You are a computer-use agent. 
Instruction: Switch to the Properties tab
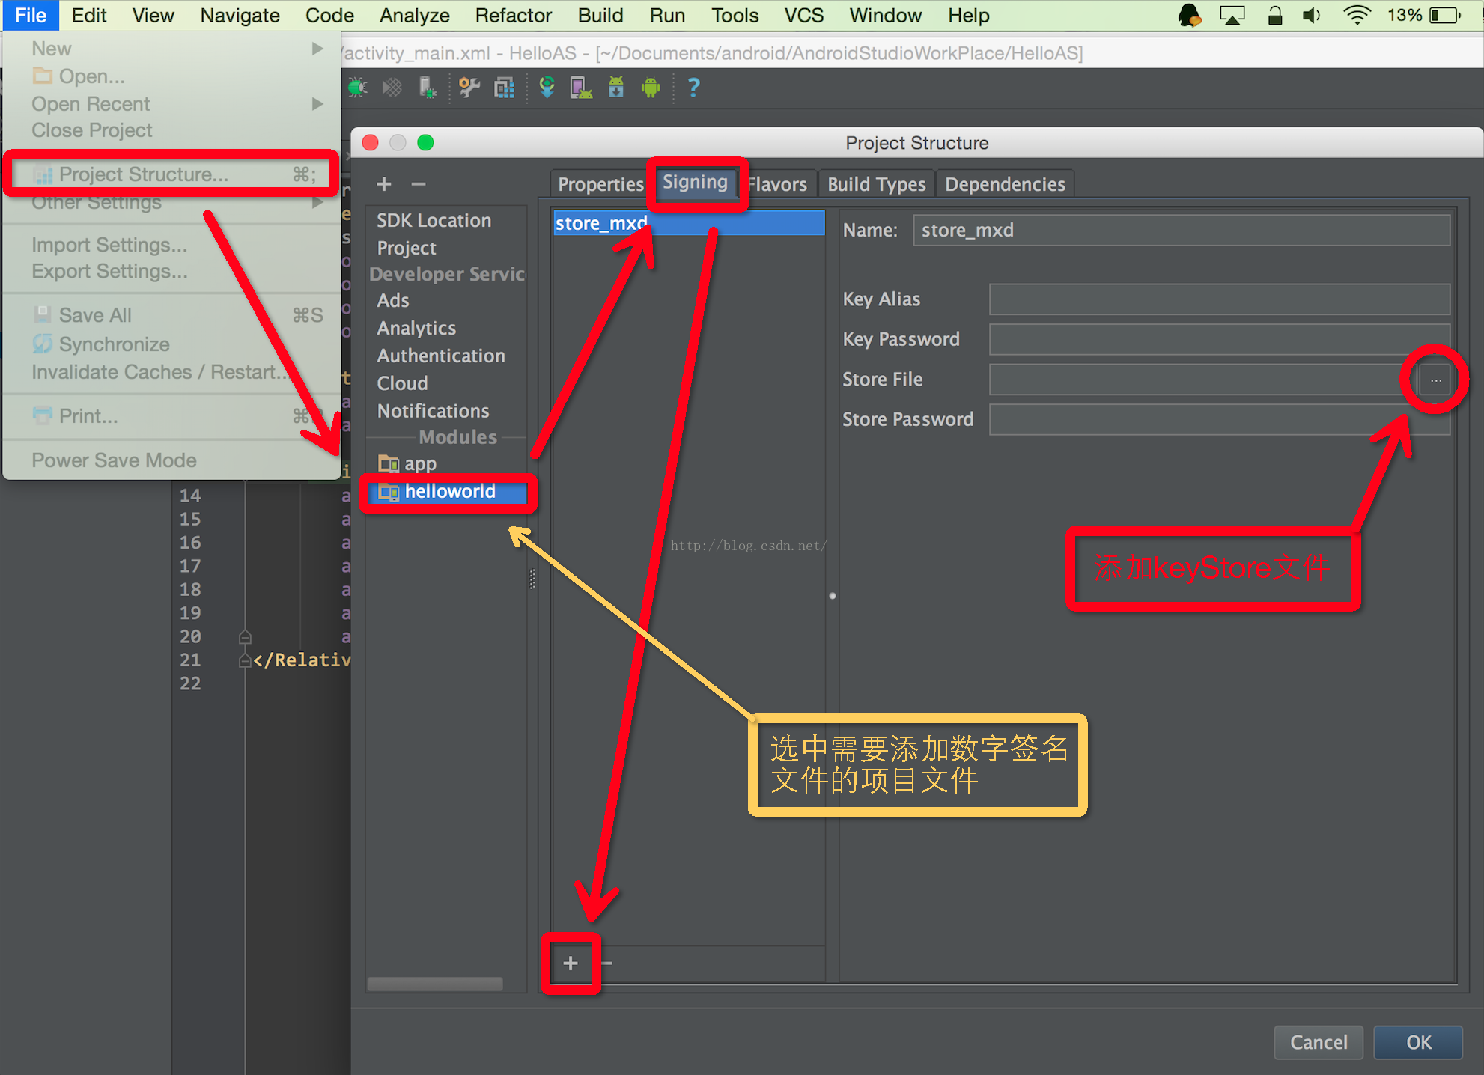(600, 184)
